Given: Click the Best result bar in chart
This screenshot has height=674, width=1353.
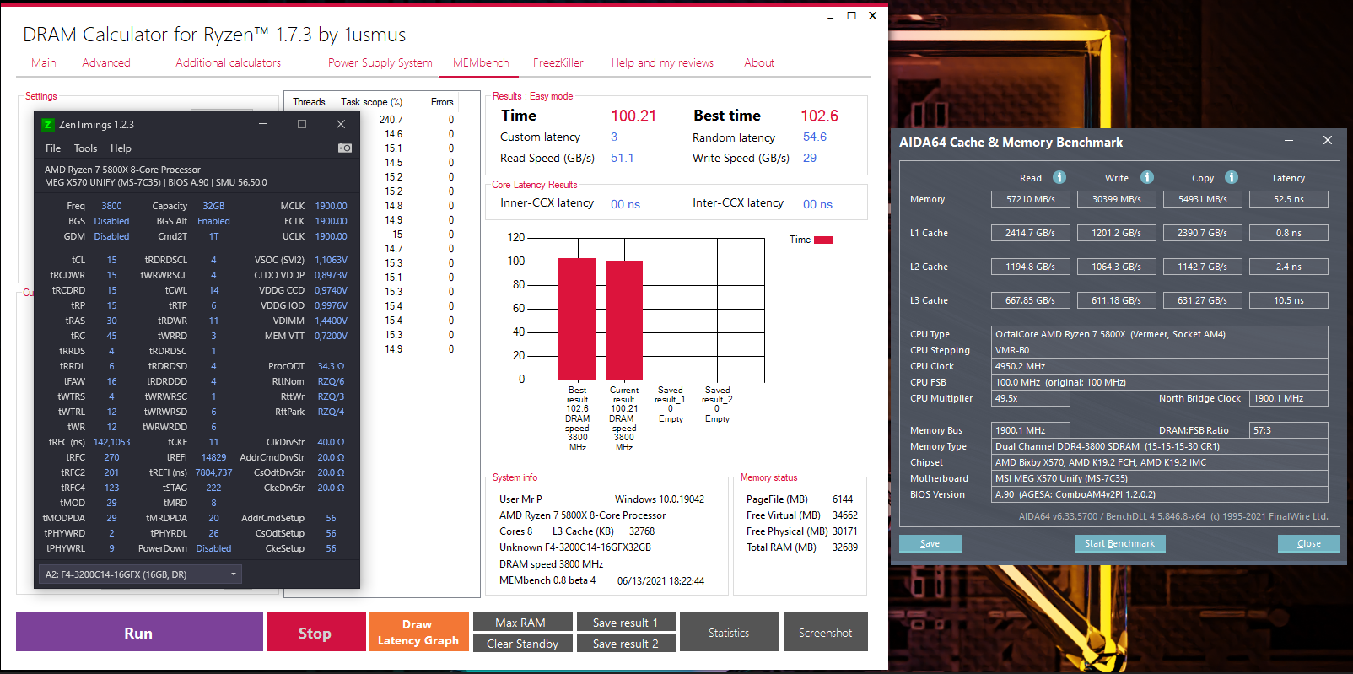Looking at the screenshot, I should 578,319.
